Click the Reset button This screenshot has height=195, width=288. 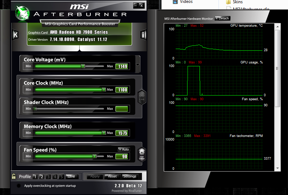point(112,176)
